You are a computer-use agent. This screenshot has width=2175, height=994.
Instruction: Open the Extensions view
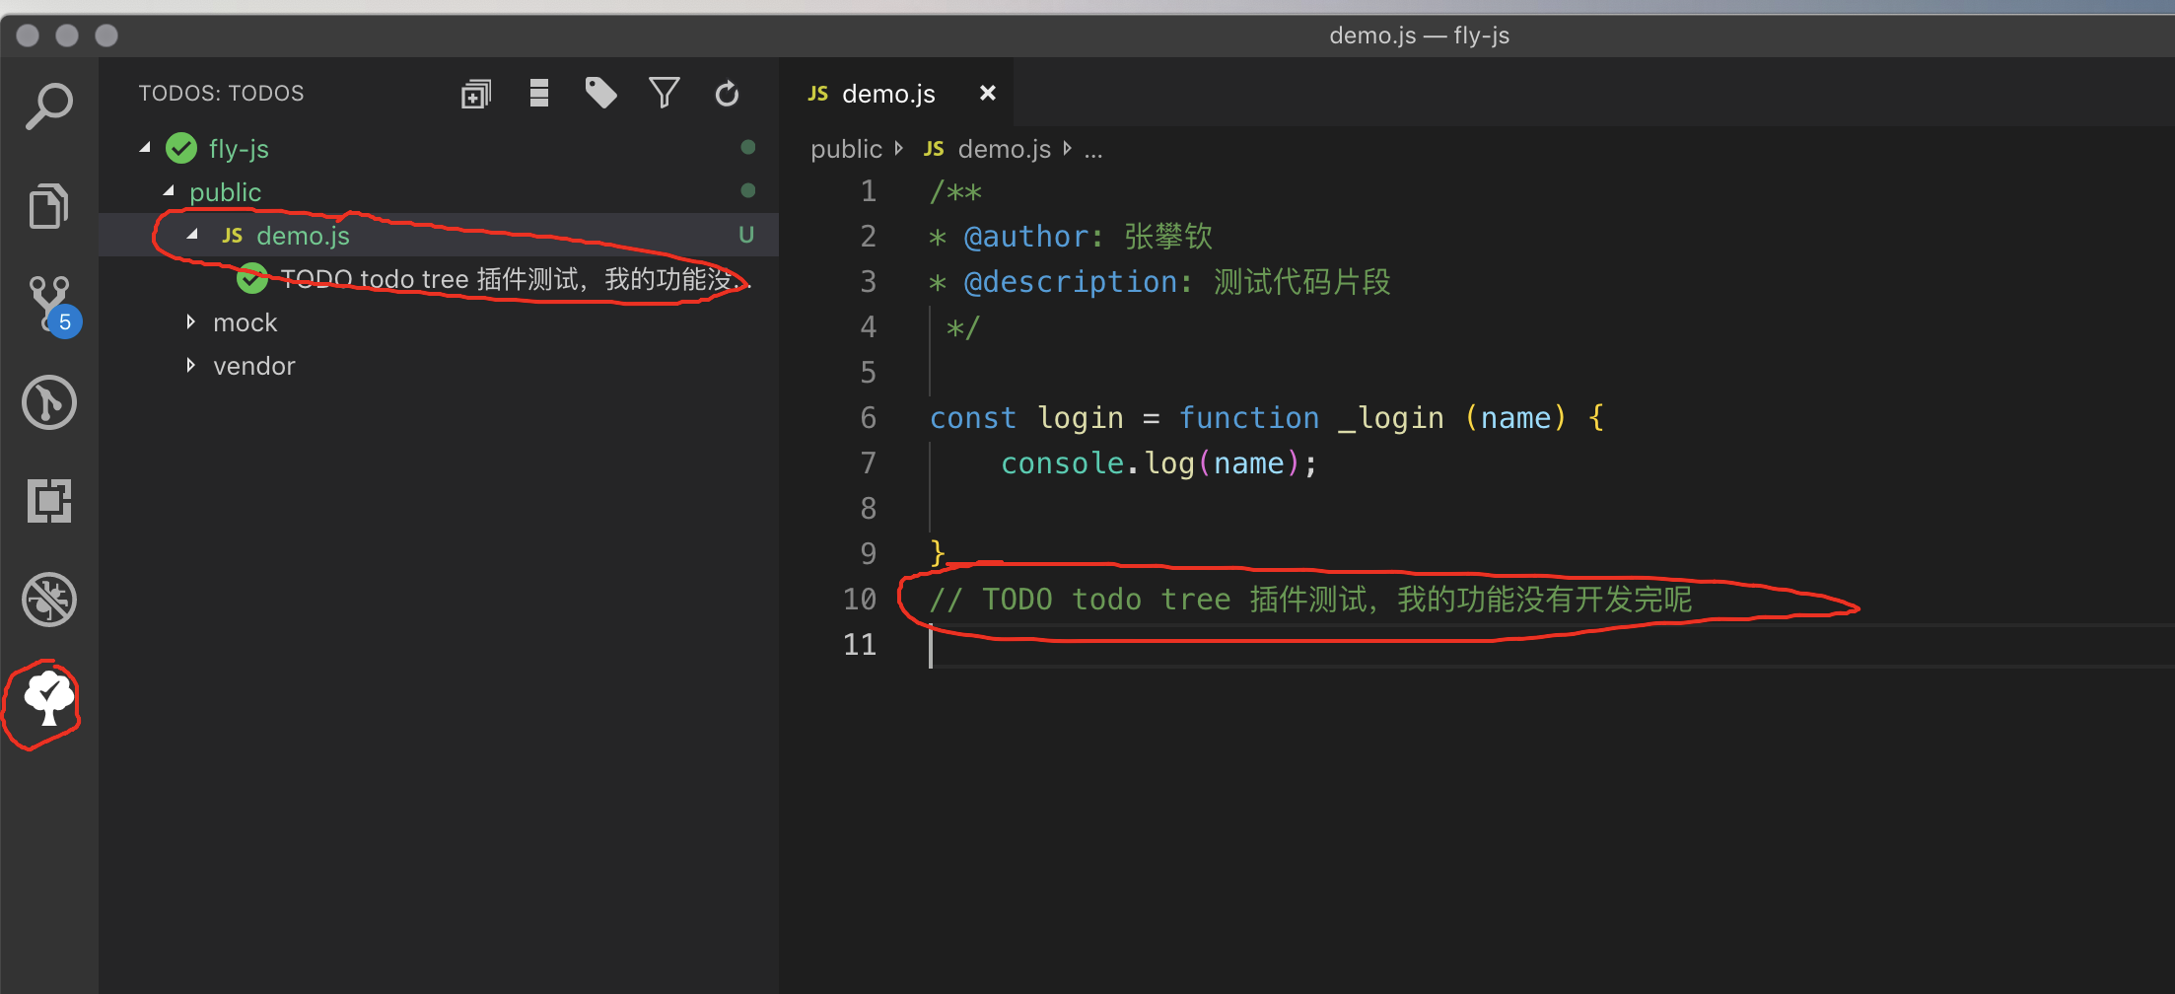pyautogui.click(x=49, y=501)
